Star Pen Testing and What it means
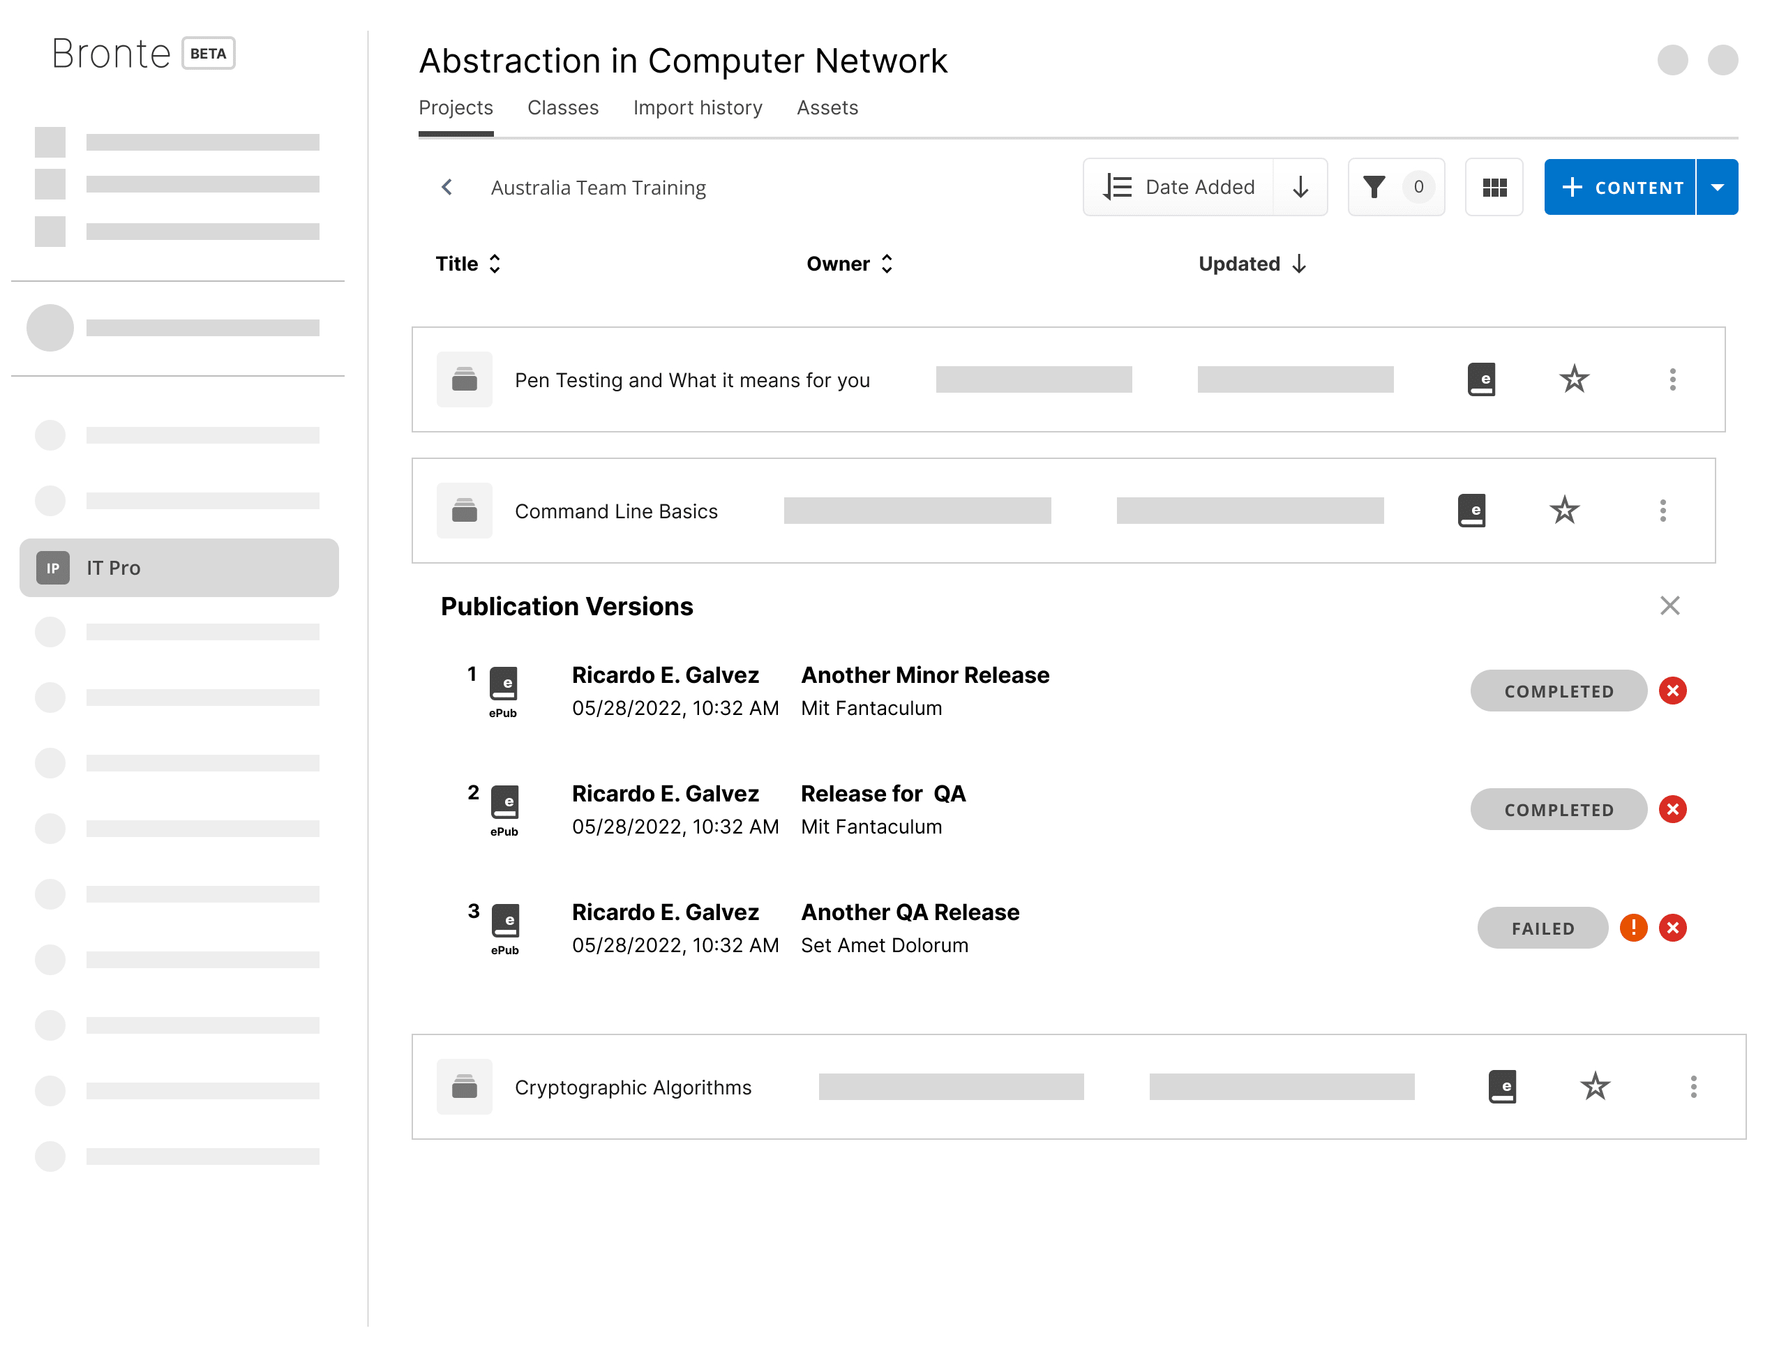 1574,379
